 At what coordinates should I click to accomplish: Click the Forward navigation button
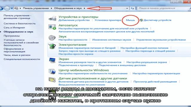7,8
